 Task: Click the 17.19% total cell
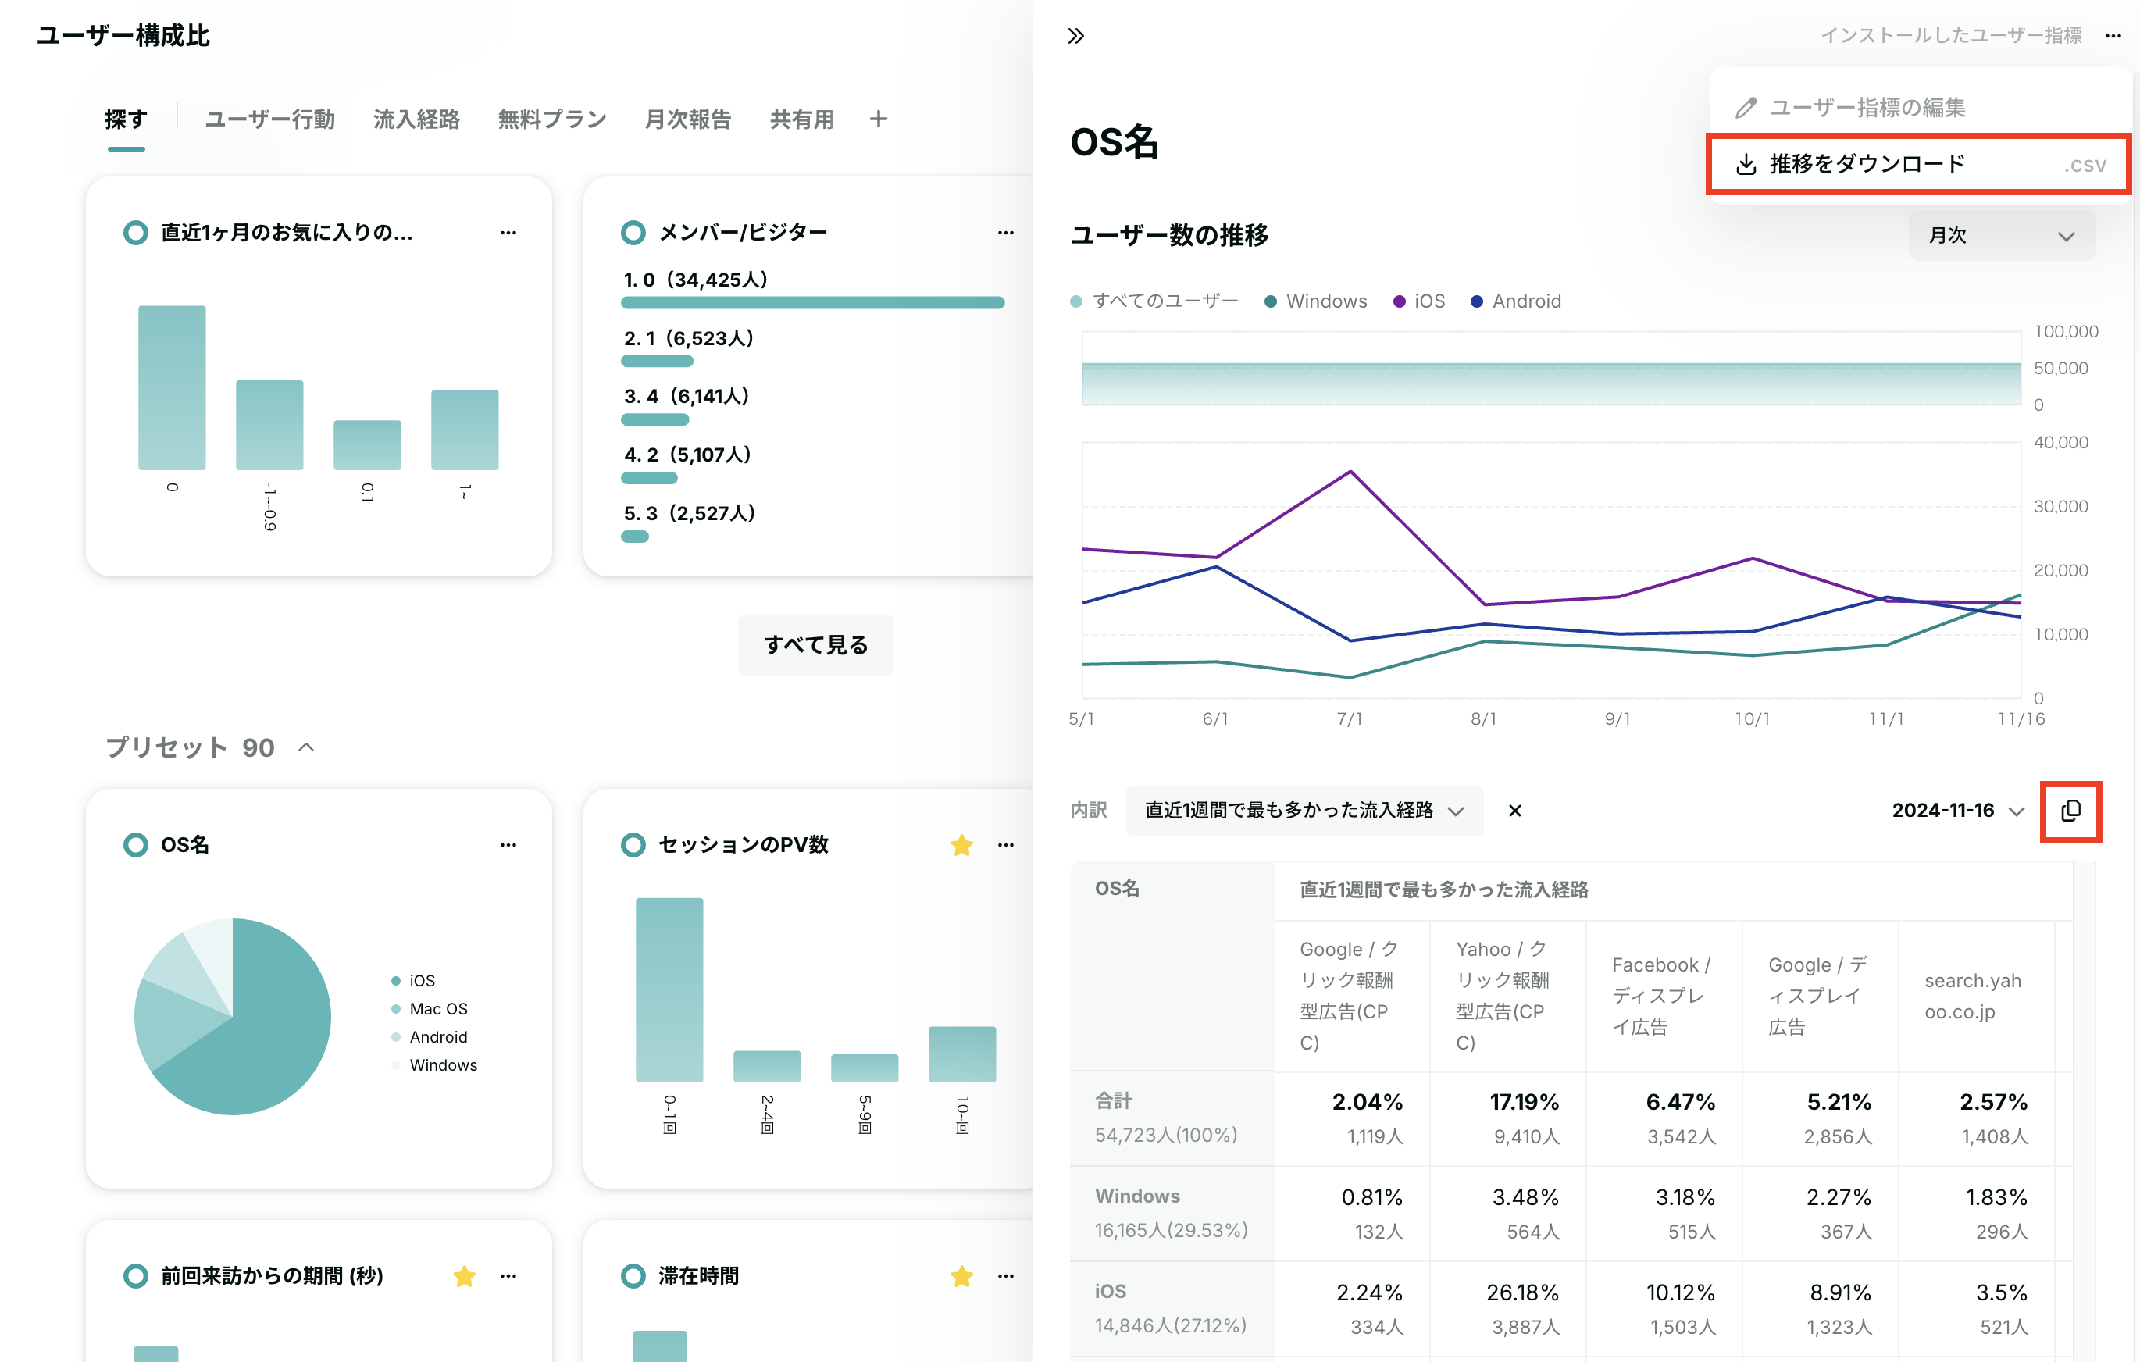(x=1507, y=1118)
